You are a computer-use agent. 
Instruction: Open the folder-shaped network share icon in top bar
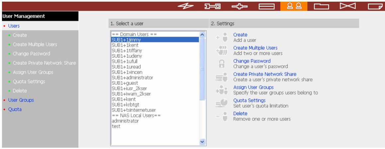[322, 6]
